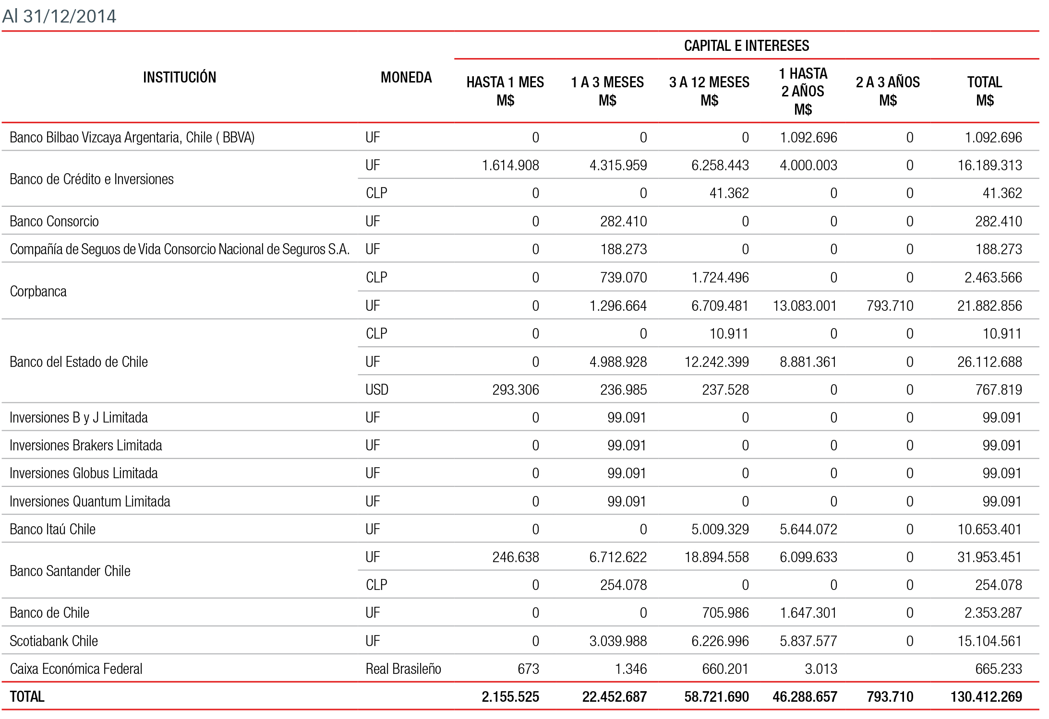Click the Corpbanca total '2.463.566'

(x=993, y=278)
